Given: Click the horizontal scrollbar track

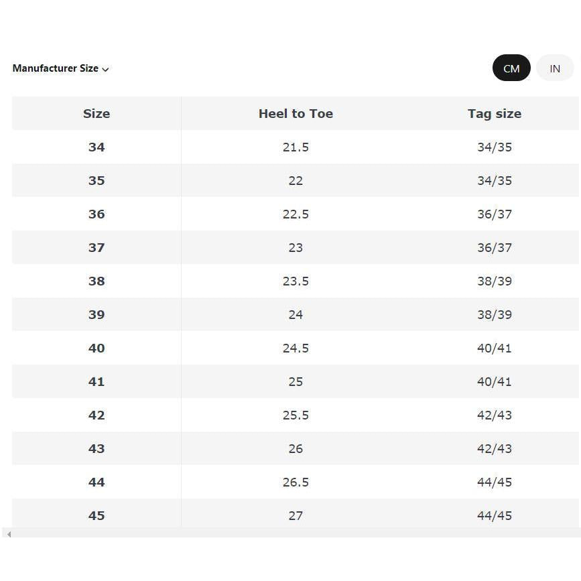Looking at the screenshot, I should 296,534.
